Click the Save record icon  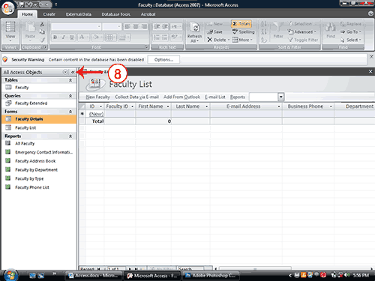[215, 31]
